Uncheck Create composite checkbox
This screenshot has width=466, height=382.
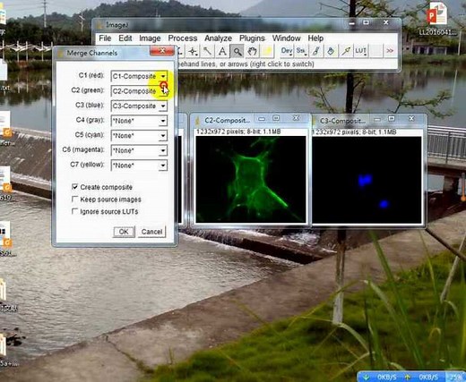click(74, 187)
